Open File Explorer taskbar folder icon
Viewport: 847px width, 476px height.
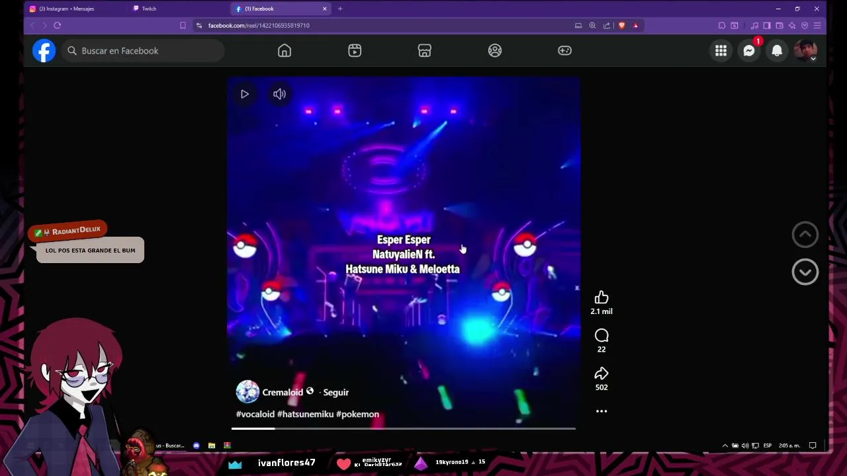coord(212,446)
